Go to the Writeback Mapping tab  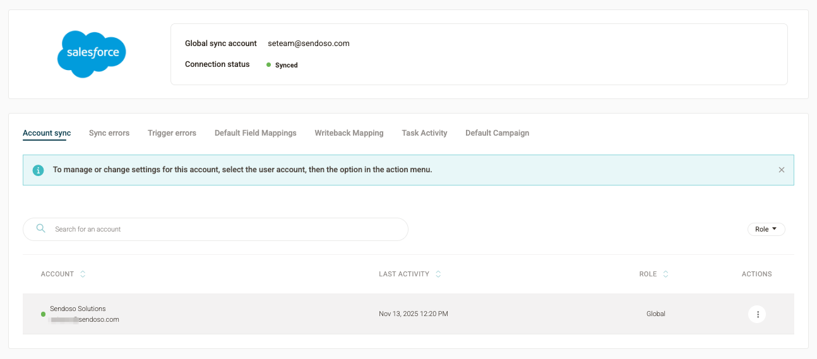tap(349, 133)
